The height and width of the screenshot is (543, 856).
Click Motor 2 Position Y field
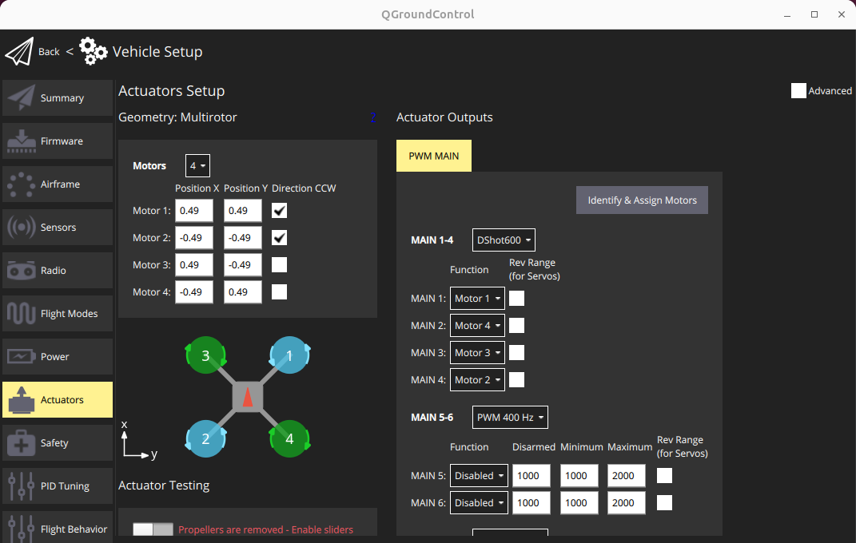click(242, 238)
